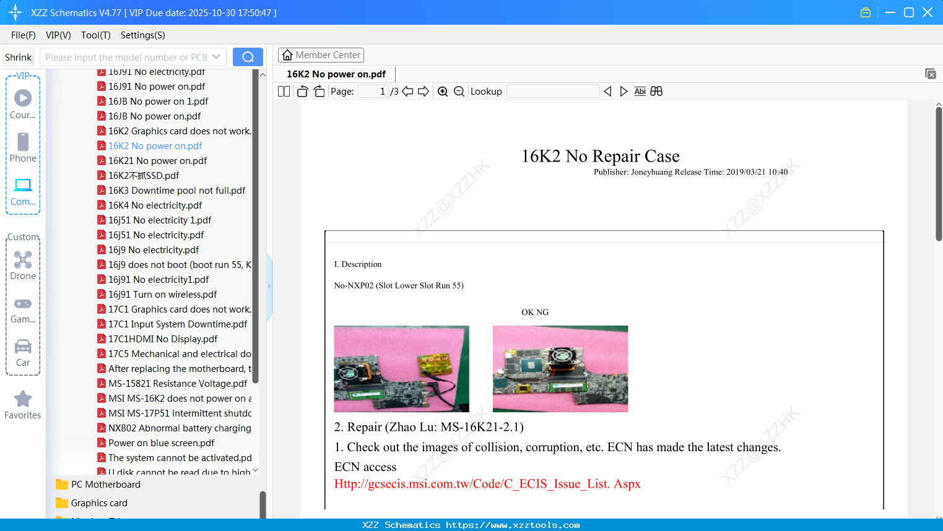Screen dimensions: 943x531
Task: Open the model number dropdown arrow
Action: [216, 57]
